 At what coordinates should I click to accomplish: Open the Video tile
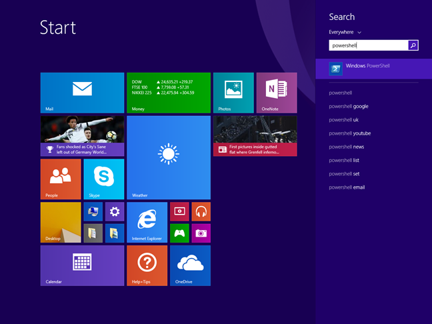pos(179,211)
